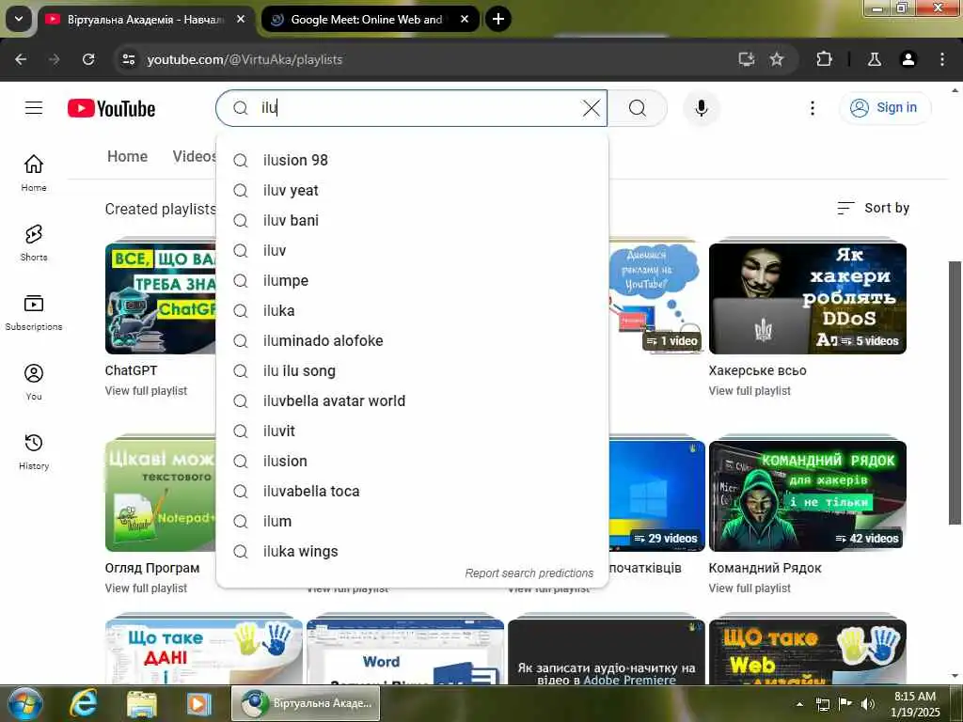Viewport: 963px width, 722px height.
Task: Start voice search with the microphone icon
Action: (x=701, y=108)
